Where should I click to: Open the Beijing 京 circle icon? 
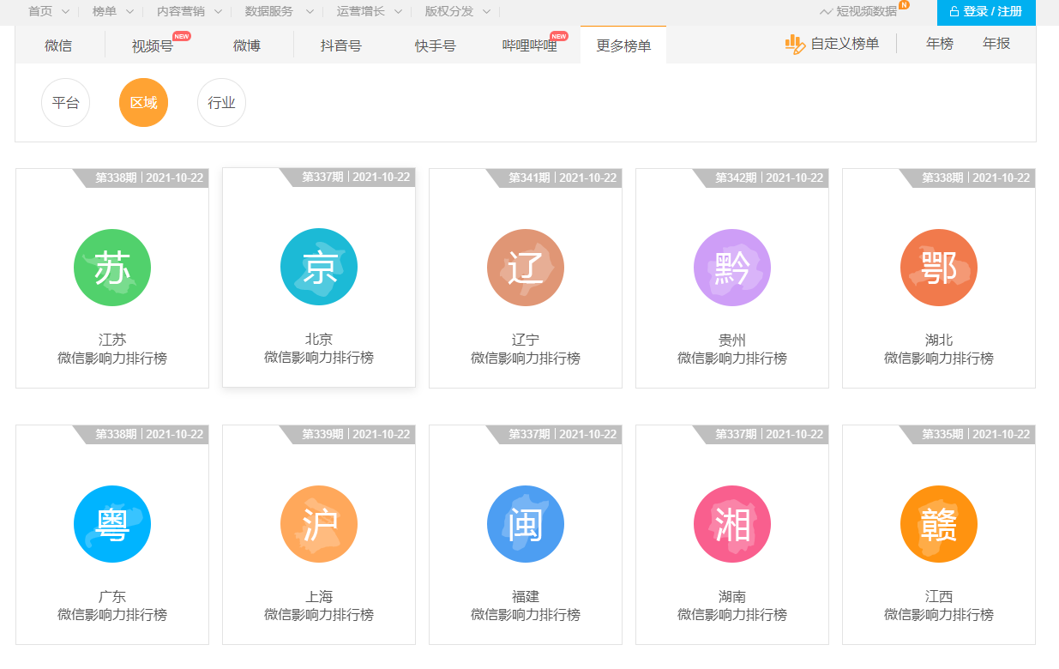(x=319, y=267)
